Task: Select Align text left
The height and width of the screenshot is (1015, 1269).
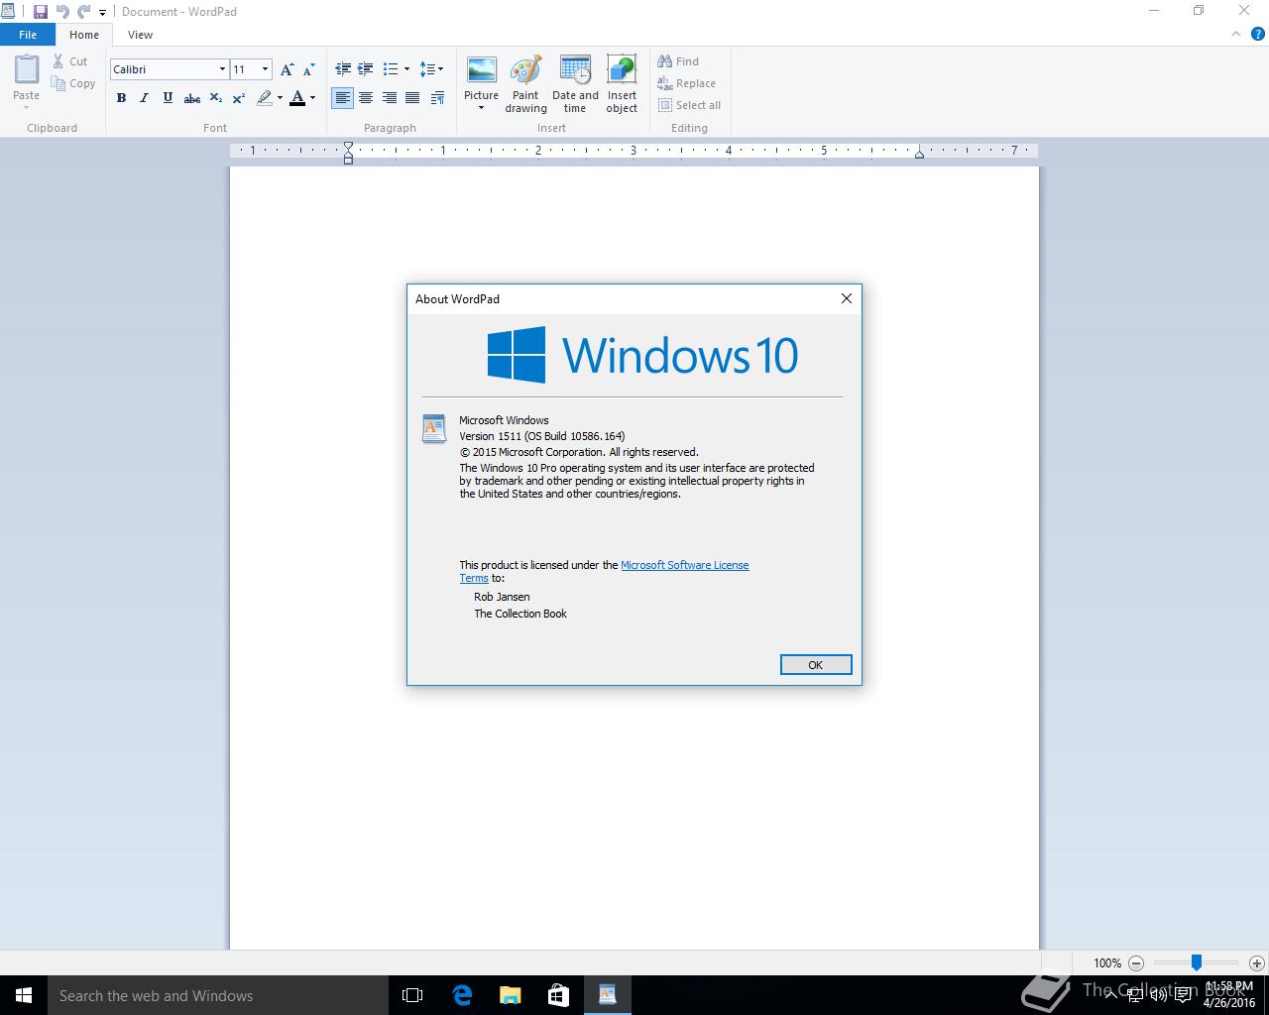Action: click(343, 98)
